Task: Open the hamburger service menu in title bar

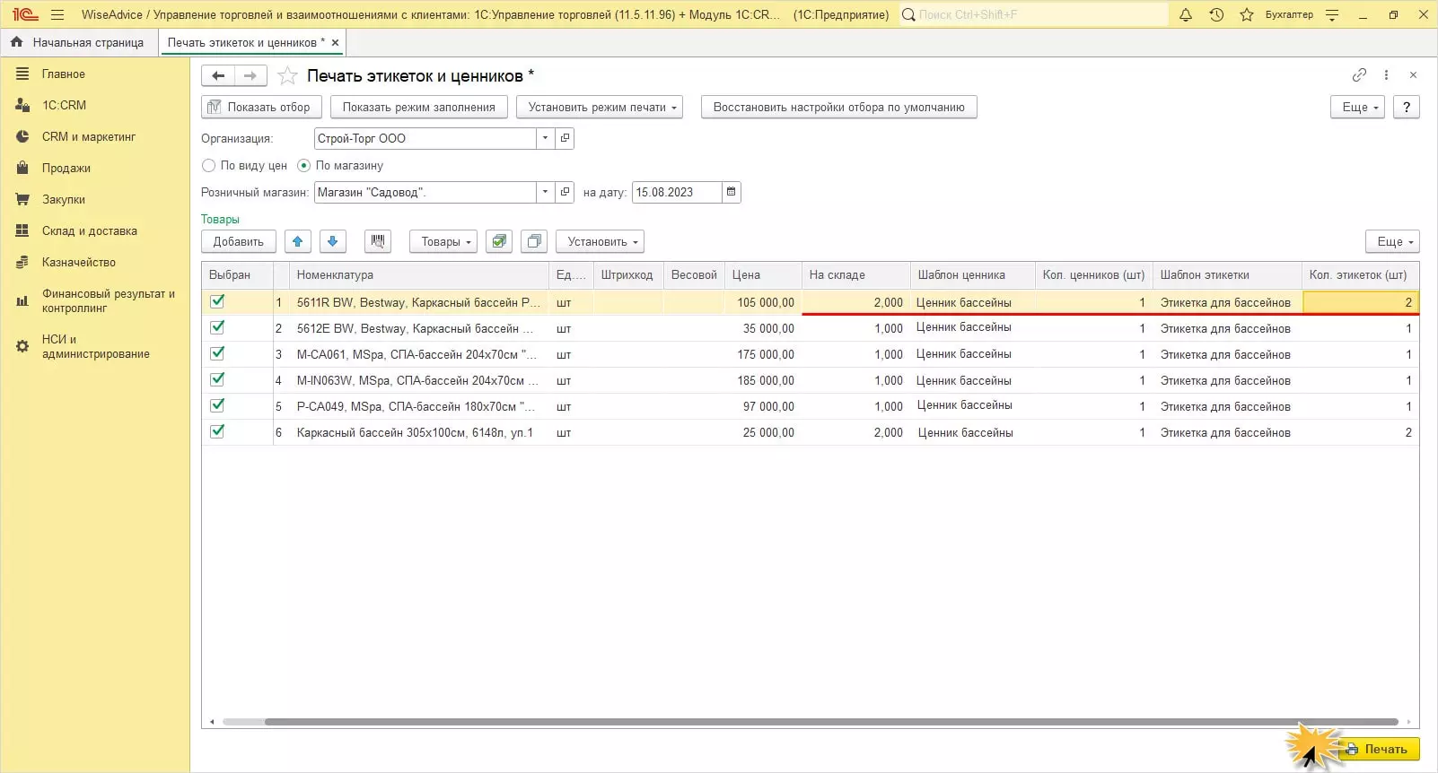Action: (x=57, y=14)
